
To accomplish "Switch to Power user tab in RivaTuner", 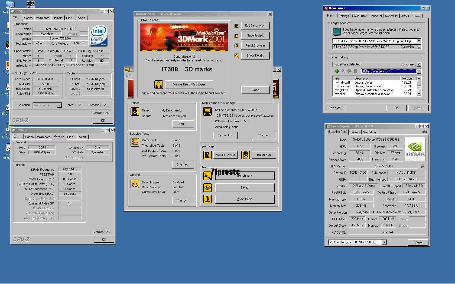I will (359, 16).
